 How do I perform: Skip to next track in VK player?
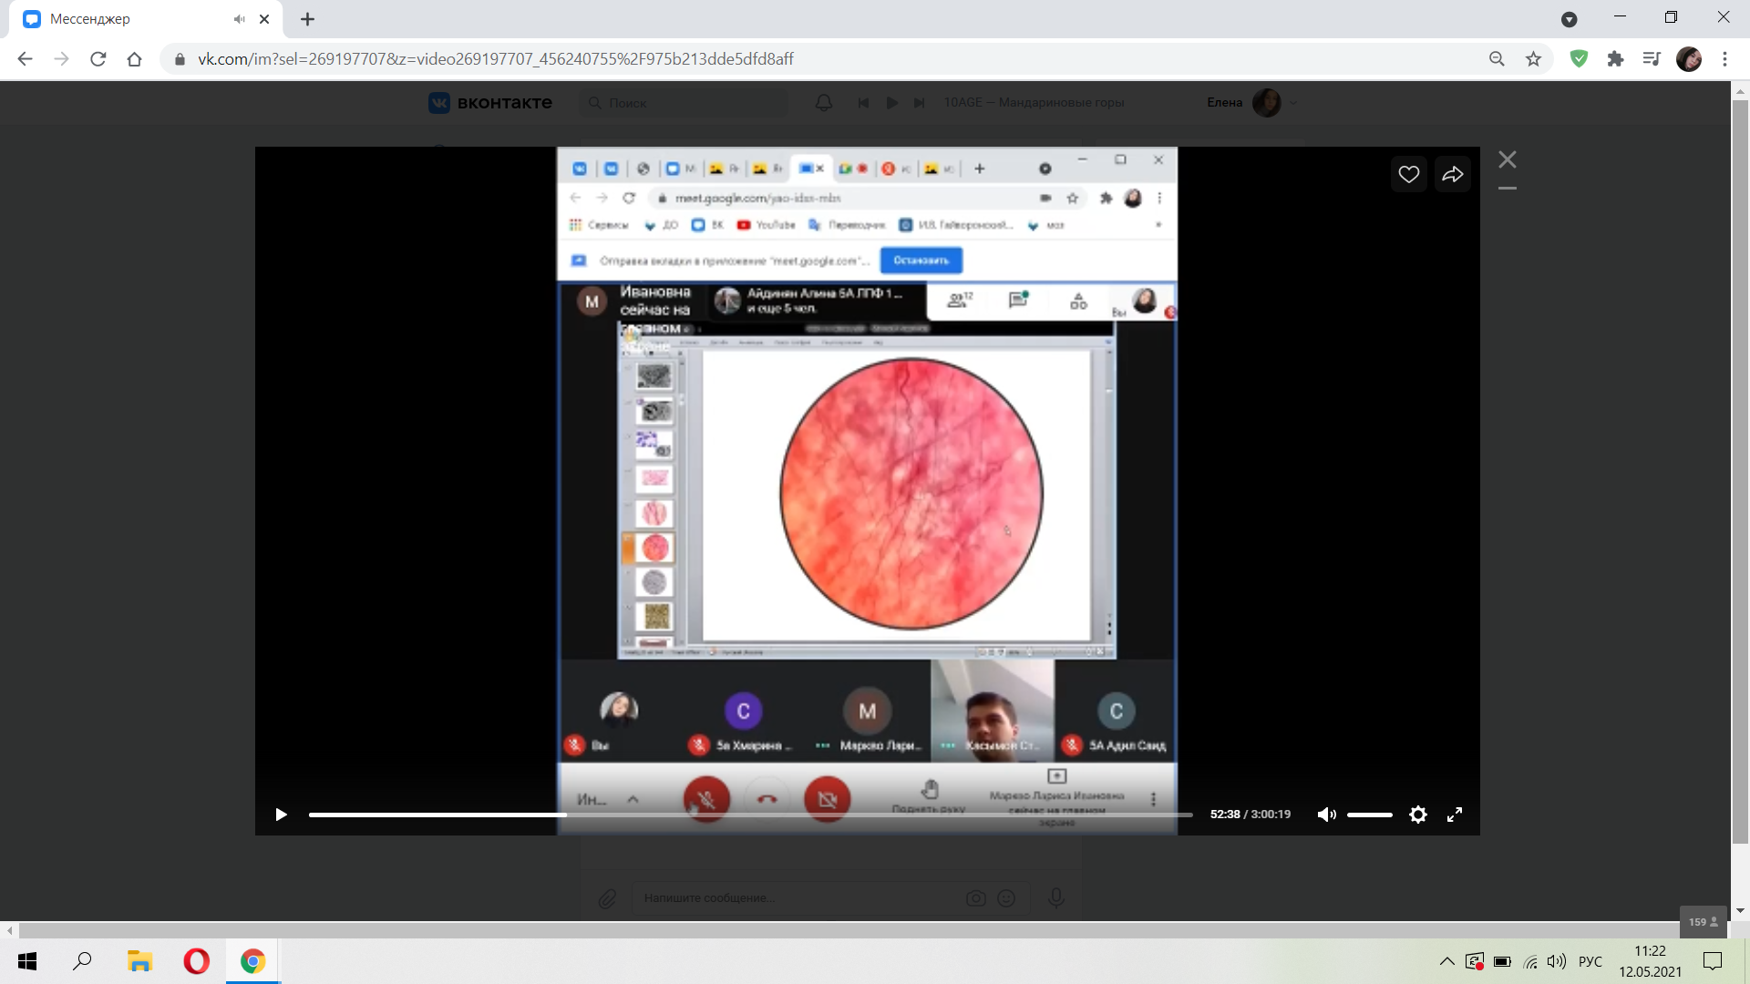point(920,103)
